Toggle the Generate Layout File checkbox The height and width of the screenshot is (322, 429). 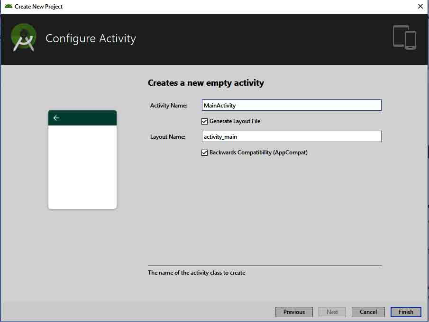(205, 121)
